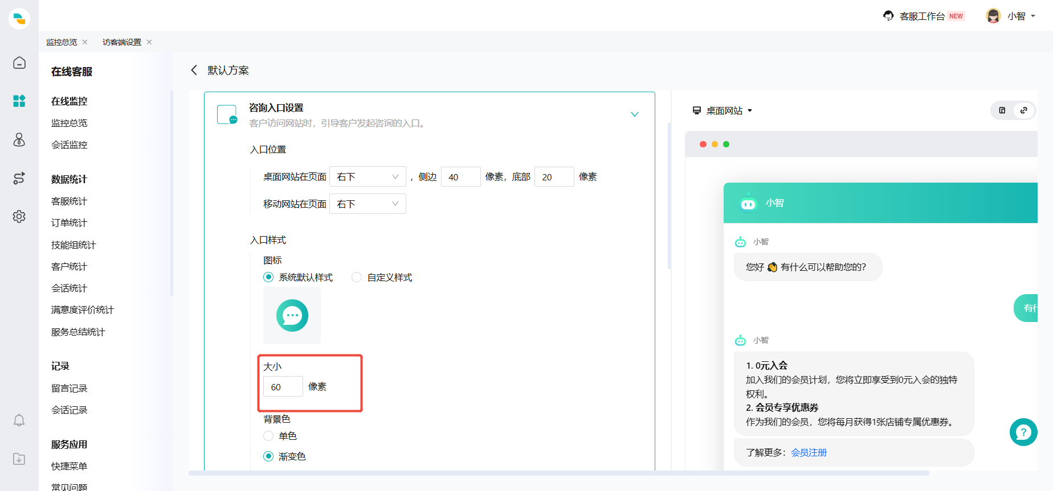Viewport: 1053px width, 491px height.
Task: Click the round help question mark button
Action: (1023, 432)
